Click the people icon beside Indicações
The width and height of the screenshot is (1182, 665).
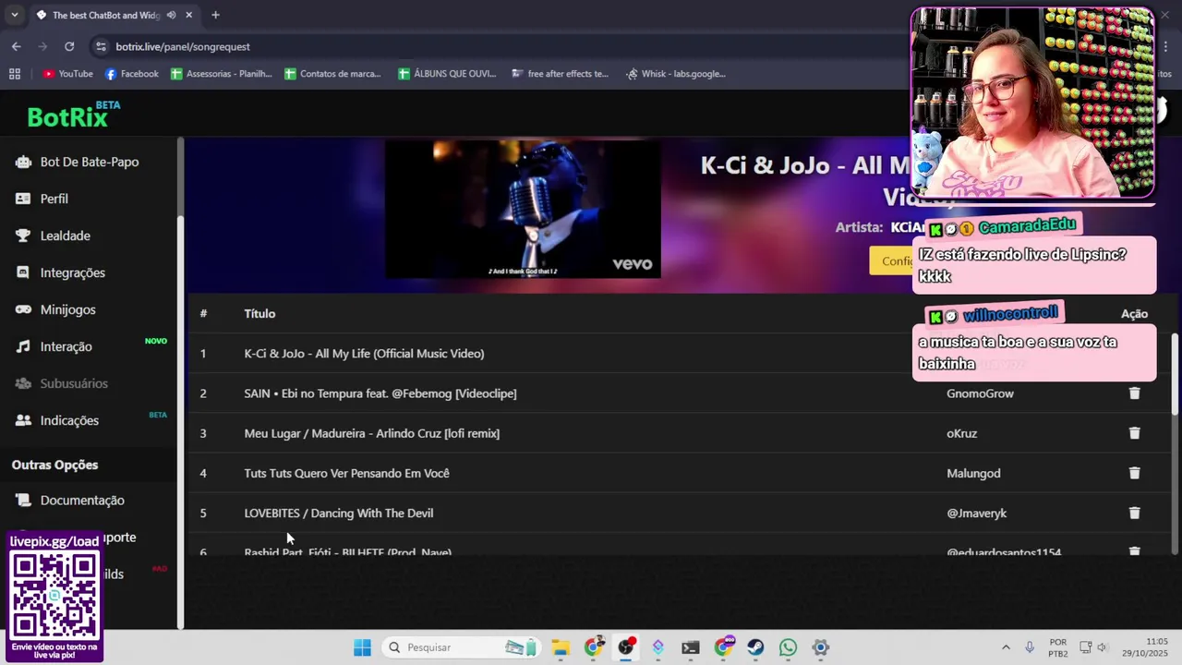[23, 420]
